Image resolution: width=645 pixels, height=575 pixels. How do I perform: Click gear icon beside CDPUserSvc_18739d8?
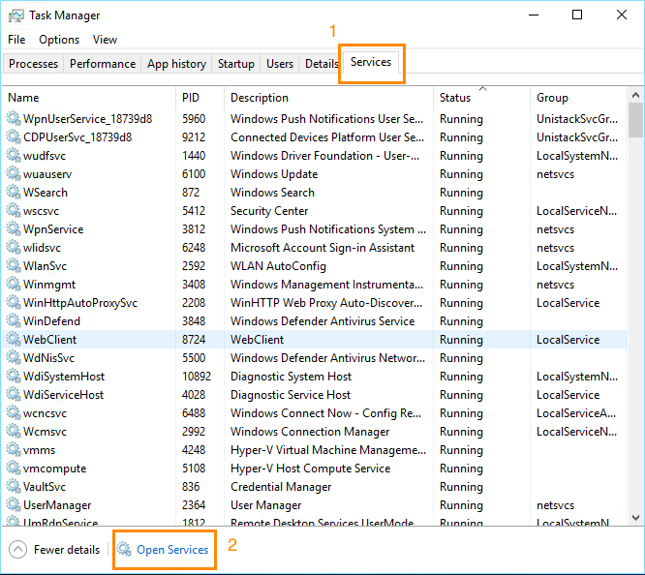(14, 136)
